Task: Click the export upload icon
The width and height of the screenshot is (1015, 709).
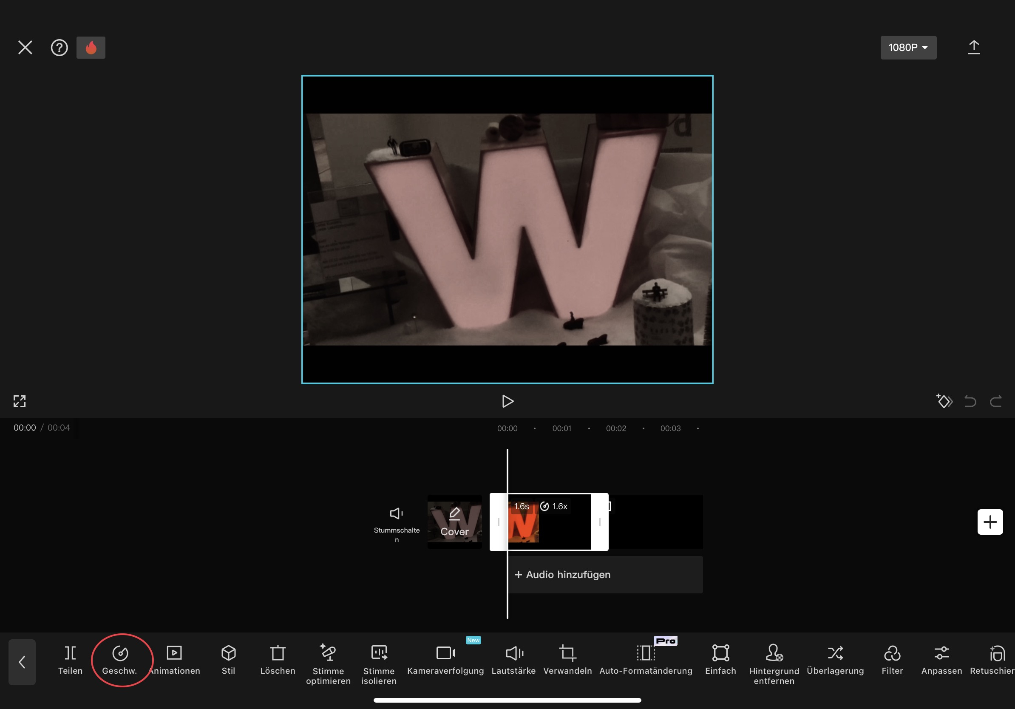Action: click(x=973, y=48)
